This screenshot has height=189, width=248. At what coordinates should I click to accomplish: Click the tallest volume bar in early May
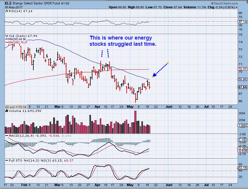click(135, 122)
